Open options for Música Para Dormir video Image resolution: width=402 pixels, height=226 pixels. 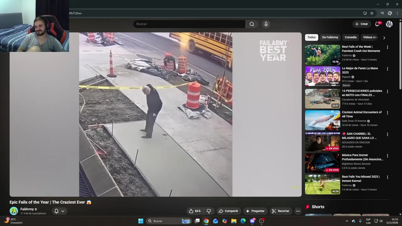click(x=387, y=156)
